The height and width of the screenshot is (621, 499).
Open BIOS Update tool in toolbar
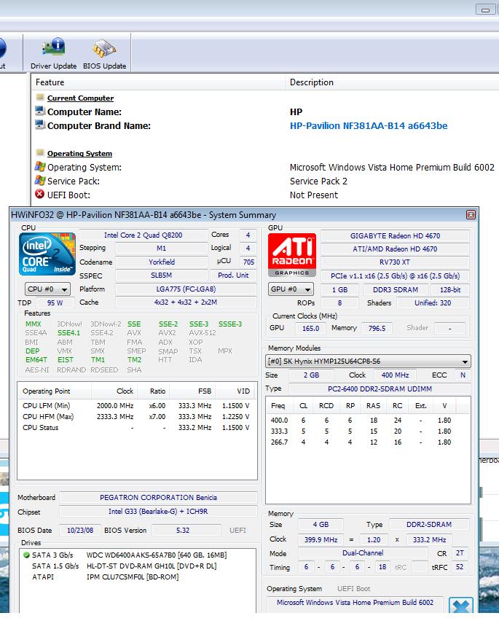(104, 53)
